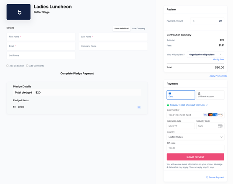Open the Country dropdown showing United States

pos(195,137)
